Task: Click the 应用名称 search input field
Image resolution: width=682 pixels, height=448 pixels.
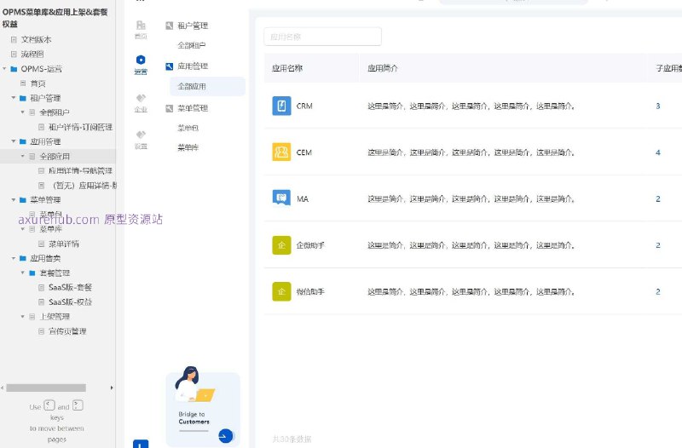Action: tap(323, 37)
